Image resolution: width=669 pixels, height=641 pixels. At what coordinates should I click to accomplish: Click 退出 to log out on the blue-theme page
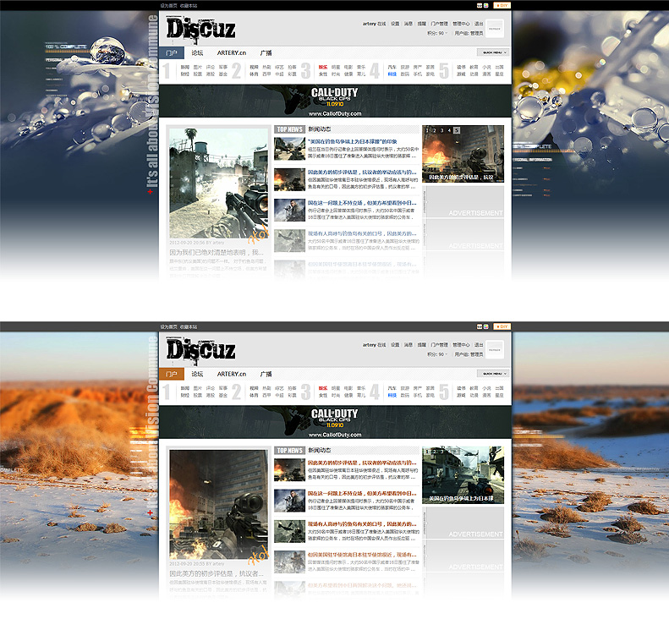click(479, 24)
